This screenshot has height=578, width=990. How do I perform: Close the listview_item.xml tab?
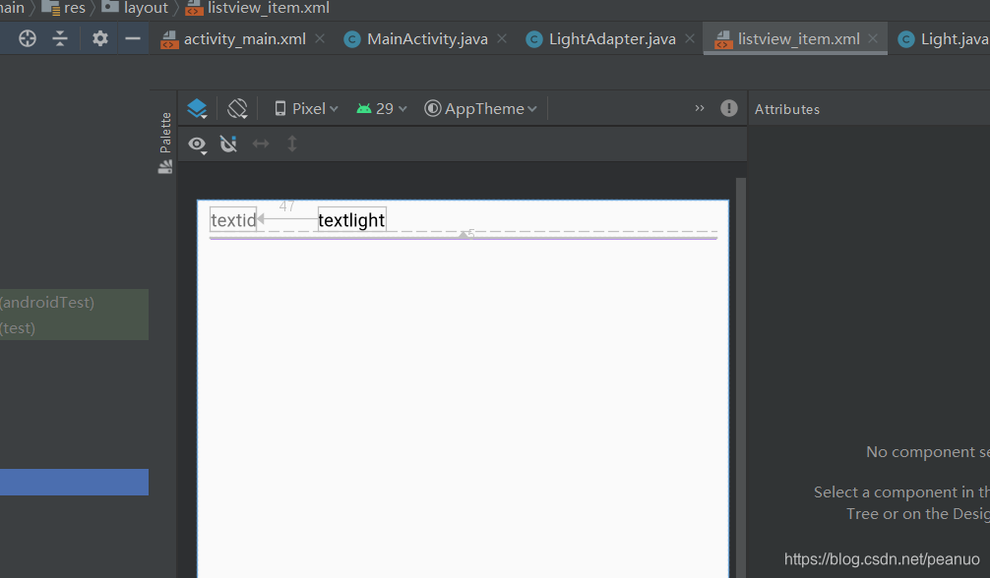click(x=873, y=38)
